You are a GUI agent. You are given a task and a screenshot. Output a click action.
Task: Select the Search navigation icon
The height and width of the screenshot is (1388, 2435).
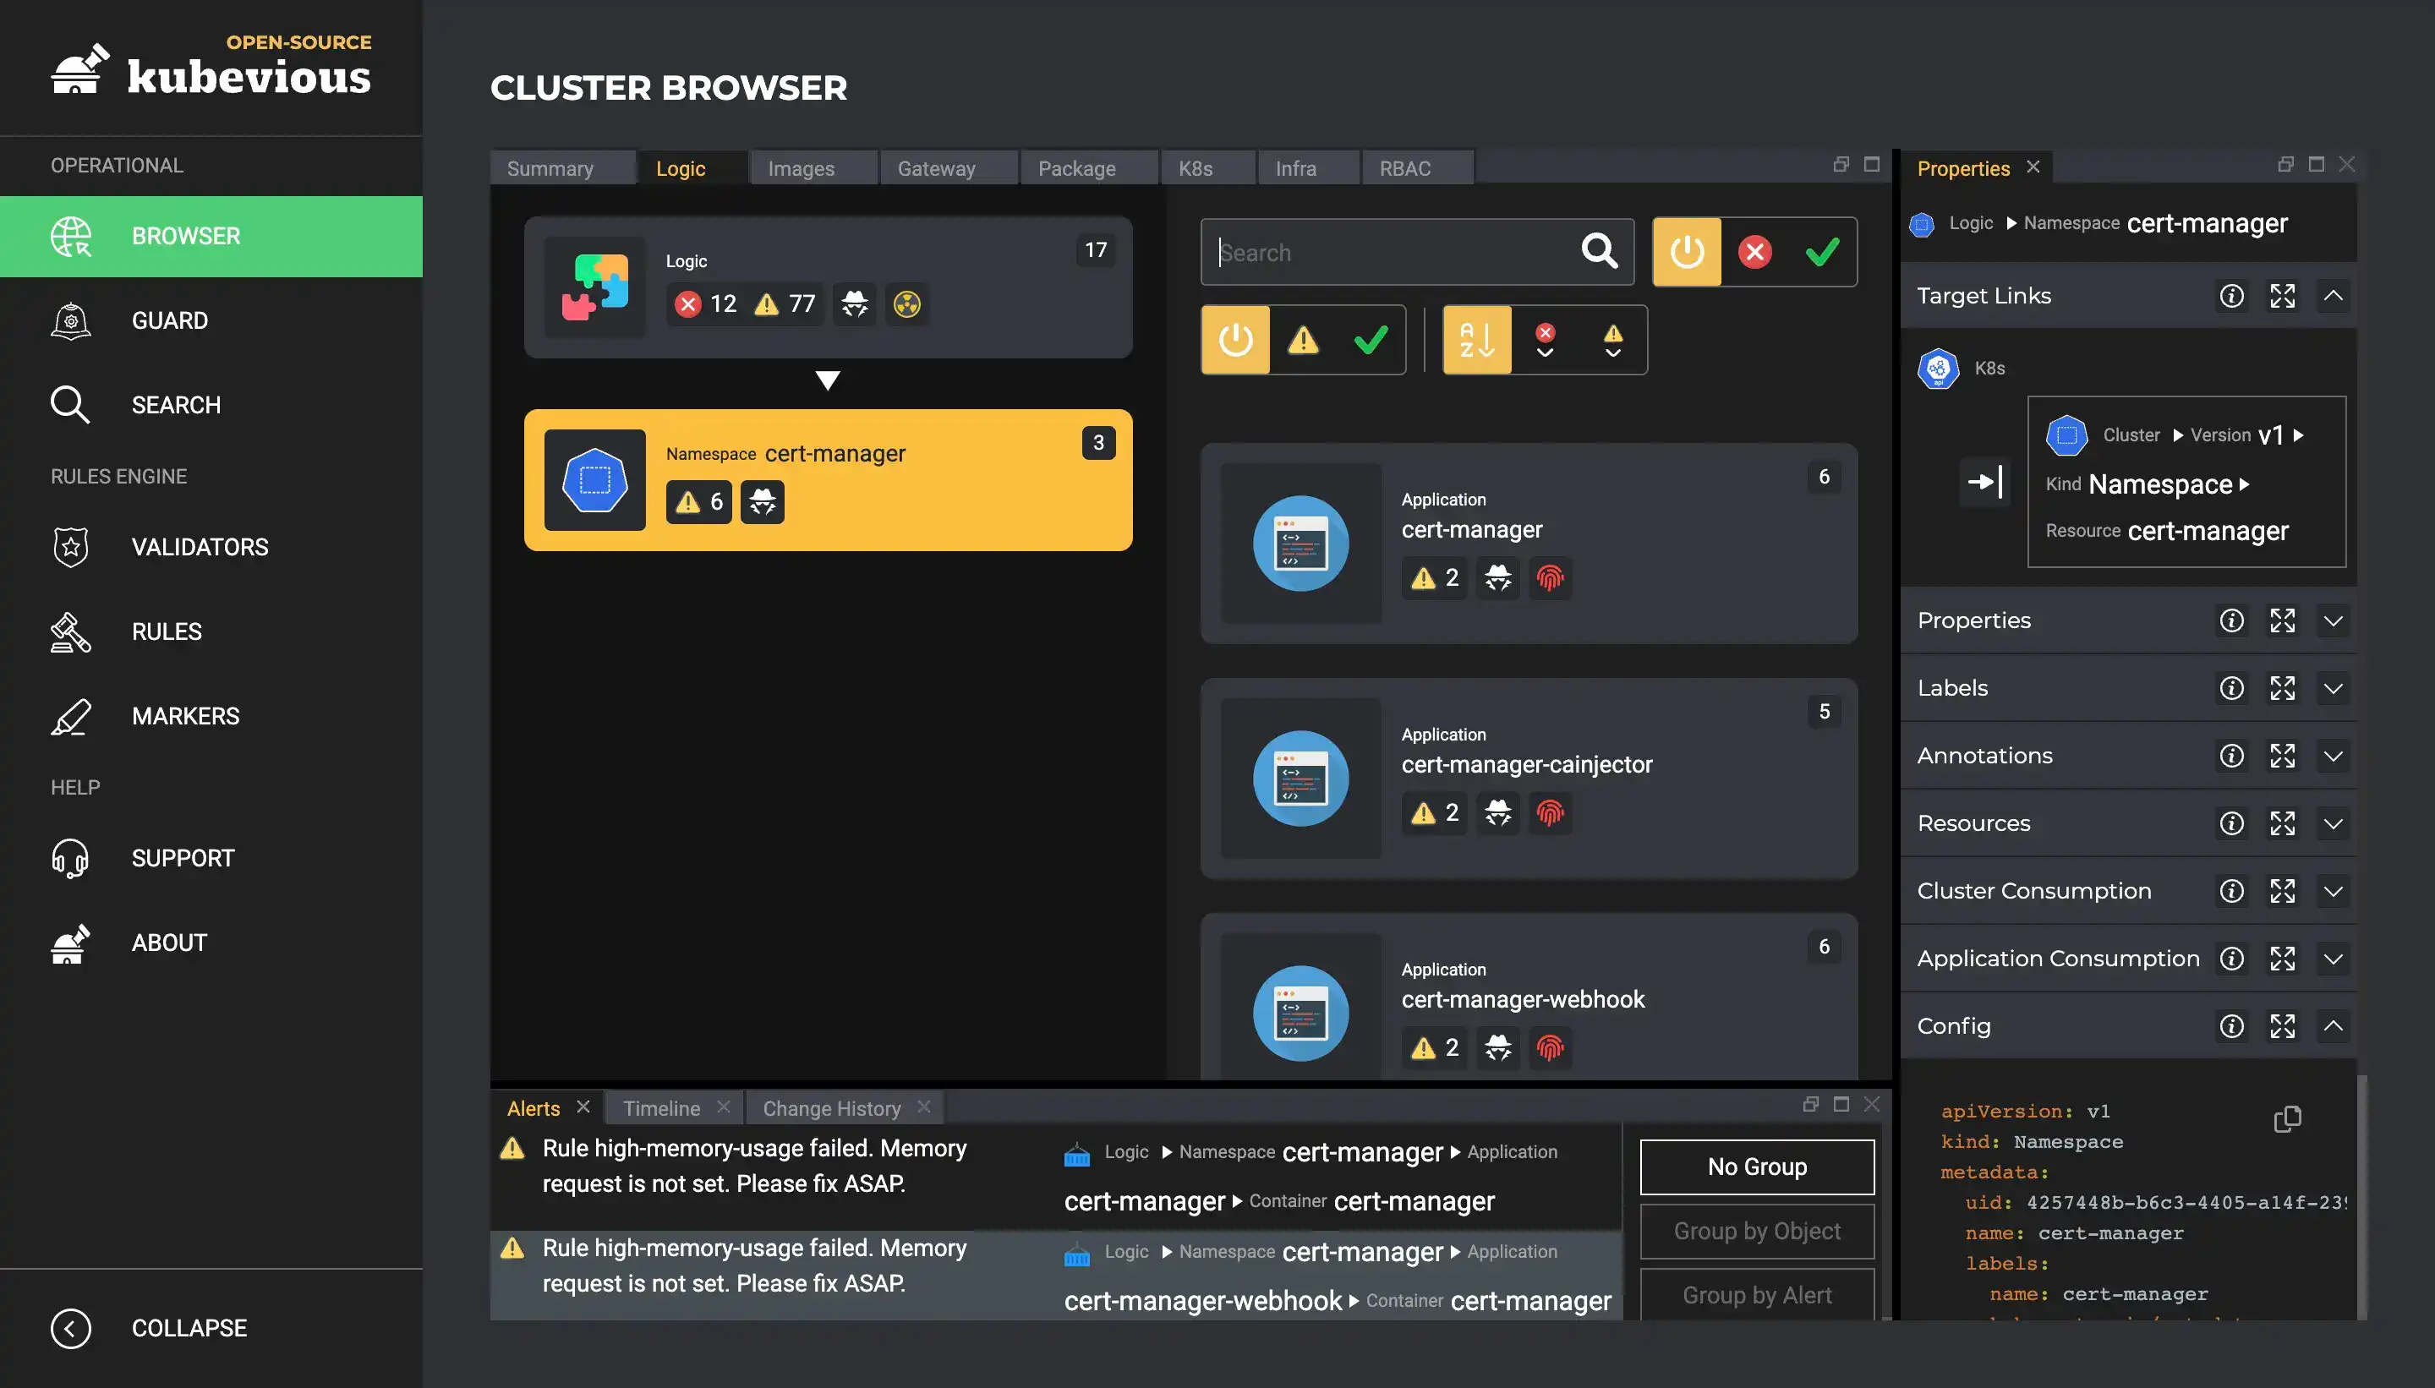(68, 403)
